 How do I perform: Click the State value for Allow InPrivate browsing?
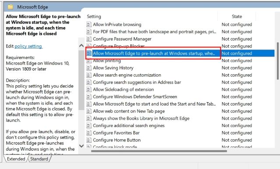point(237,24)
